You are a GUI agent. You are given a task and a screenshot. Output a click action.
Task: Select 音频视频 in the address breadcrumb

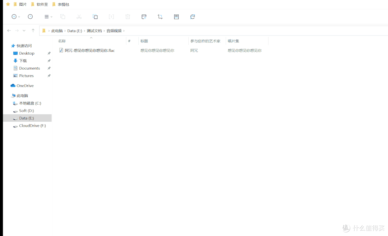pyautogui.click(x=114, y=31)
